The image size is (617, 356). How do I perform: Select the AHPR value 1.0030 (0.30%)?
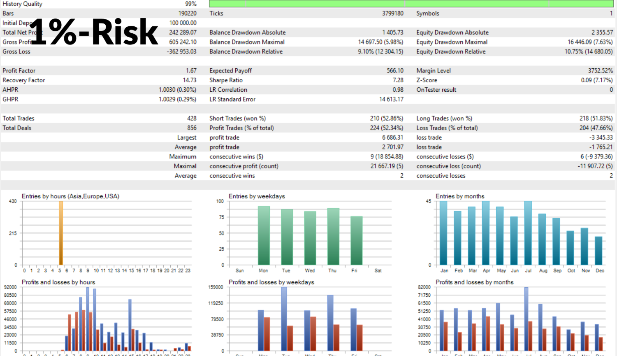click(x=178, y=89)
